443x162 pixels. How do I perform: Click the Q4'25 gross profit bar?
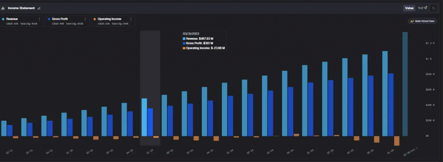click(x=371, y=106)
